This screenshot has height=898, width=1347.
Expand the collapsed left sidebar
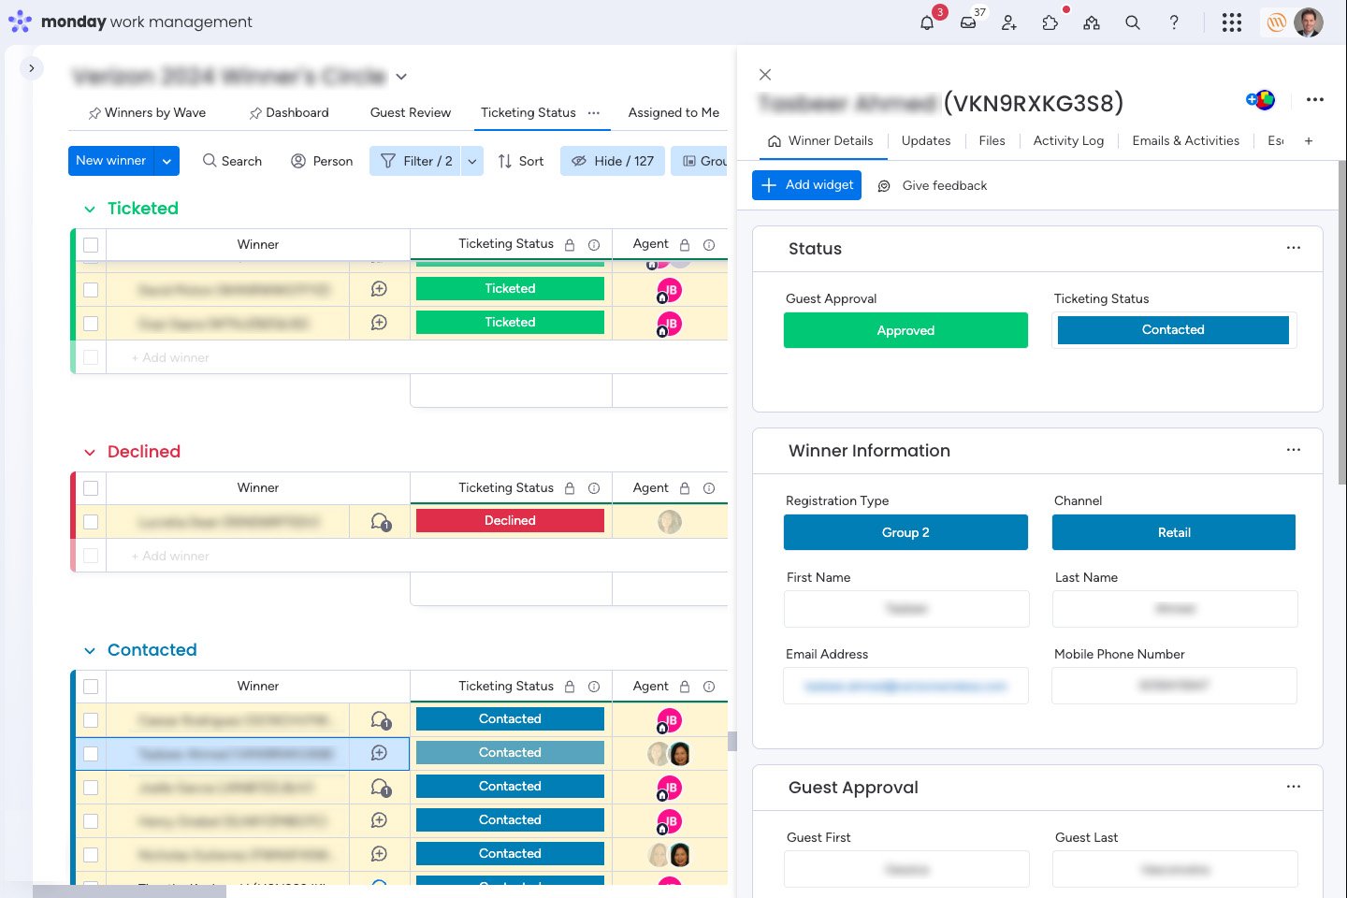pyautogui.click(x=32, y=68)
